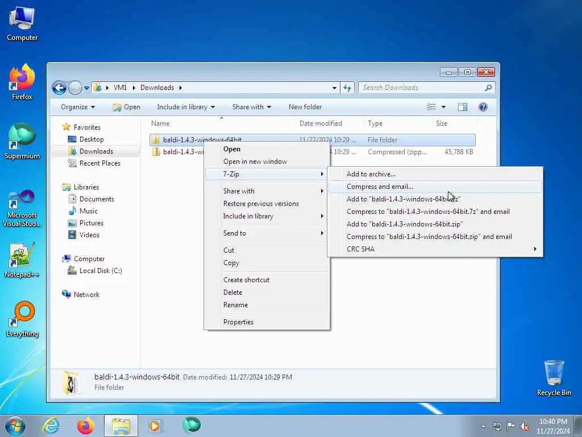Toggle the preview pane icon
Image resolution: width=582 pixels, height=437 pixels.
coord(463,107)
